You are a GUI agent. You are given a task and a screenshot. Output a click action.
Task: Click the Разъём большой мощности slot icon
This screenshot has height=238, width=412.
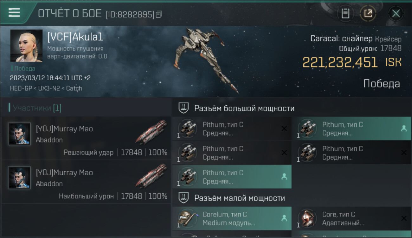(x=183, y=108)
